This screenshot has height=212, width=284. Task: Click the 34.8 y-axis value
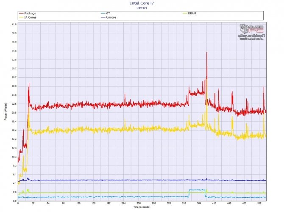[x=14, y=51]
